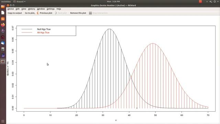This screenshot has width=220, height=124.
Task: Click the x axis label below the plot
Action: pyautogui.click(x=116, y=120)
